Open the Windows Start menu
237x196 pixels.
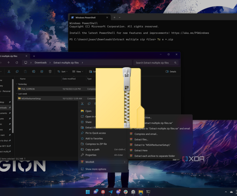pos(88,192)
